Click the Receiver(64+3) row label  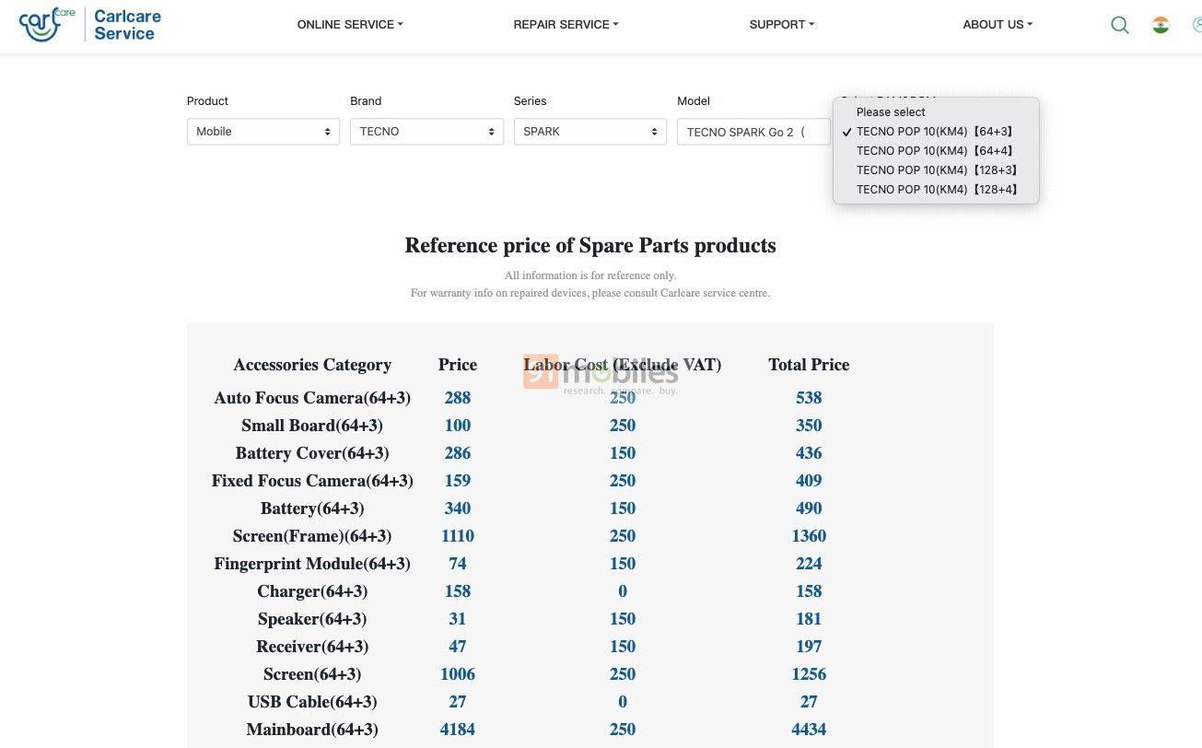(x=312, y=647)
